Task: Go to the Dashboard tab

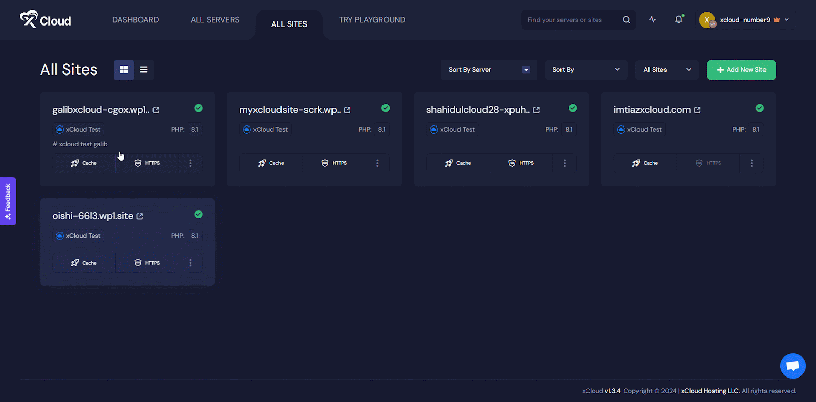Action: pos(135,20)
